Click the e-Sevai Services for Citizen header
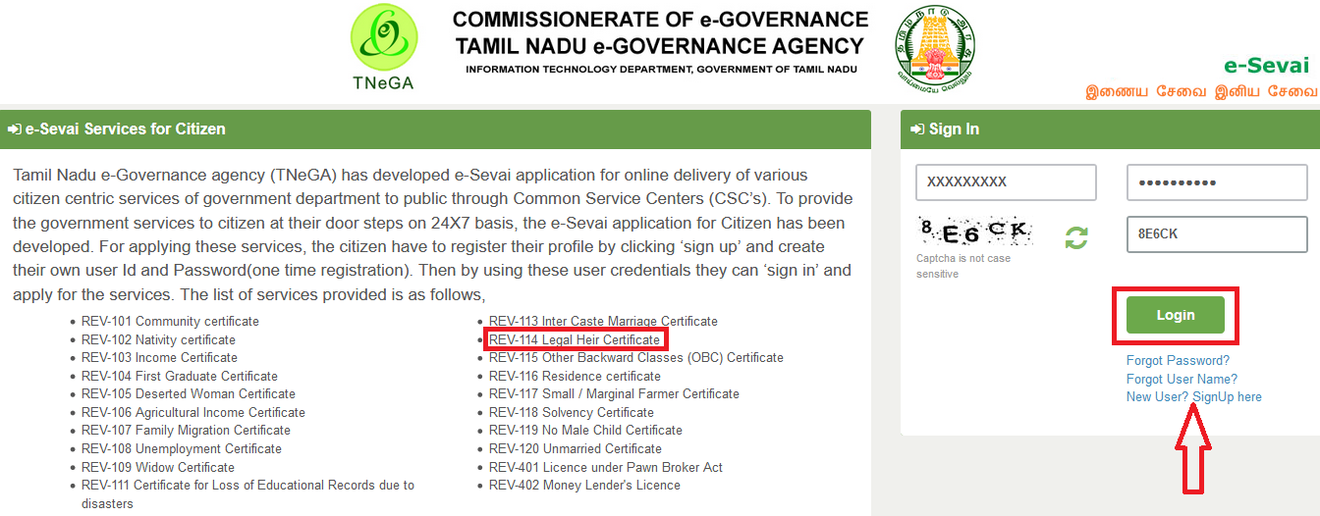The image size is (1320, 516). coord(435,129)
